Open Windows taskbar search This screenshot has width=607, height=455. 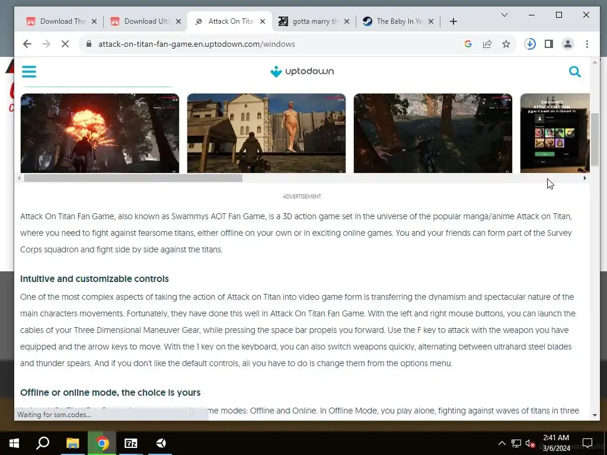coord(43,443)
